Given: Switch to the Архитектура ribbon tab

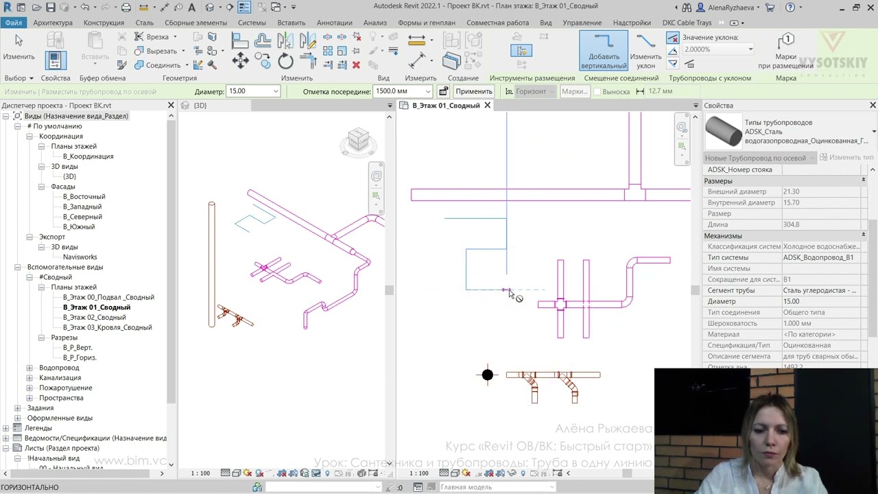Looking at the screenshot, I should [53, 23].
